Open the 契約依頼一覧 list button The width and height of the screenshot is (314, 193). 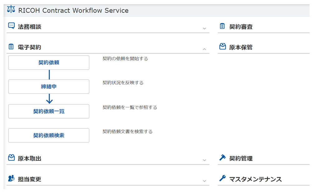(x=49, y=111)
